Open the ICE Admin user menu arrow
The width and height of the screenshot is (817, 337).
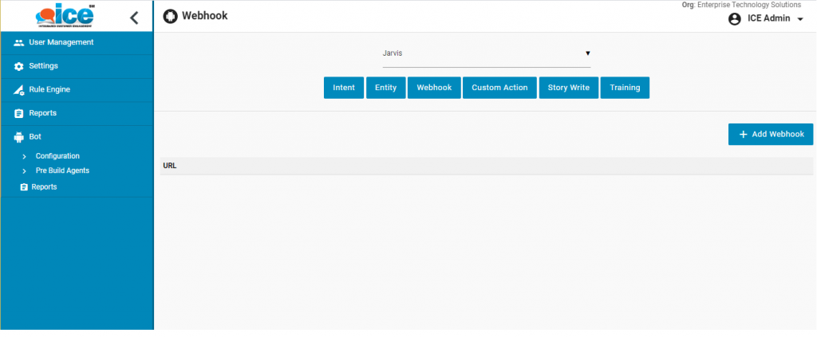800,19
